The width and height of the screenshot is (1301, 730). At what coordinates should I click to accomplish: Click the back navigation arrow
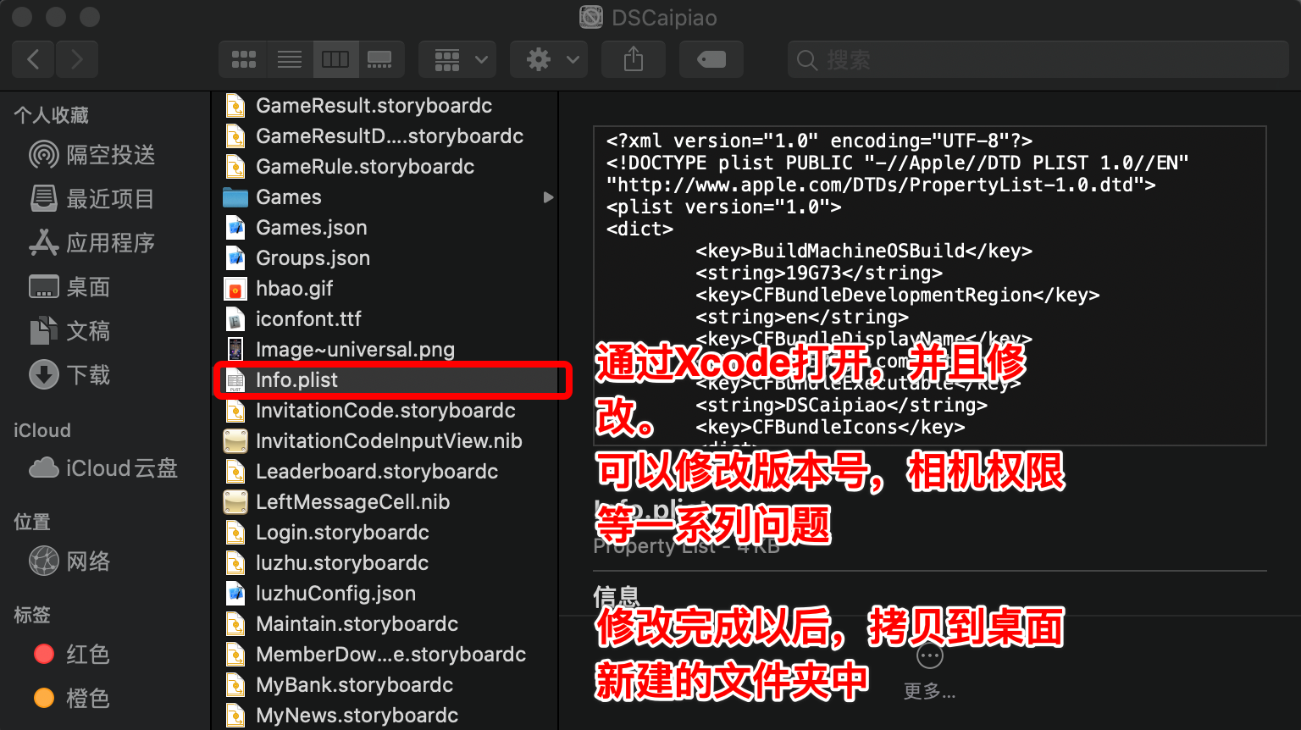tap(32, 59)
